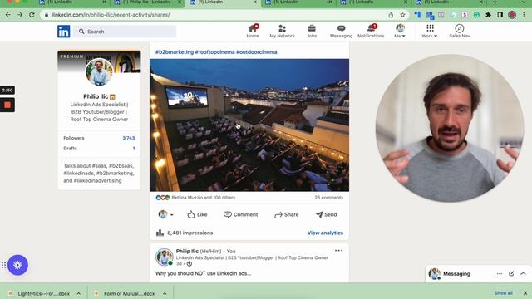532x299 pixels.
Task: Reload the page with refresh icon
Action: 32,15
